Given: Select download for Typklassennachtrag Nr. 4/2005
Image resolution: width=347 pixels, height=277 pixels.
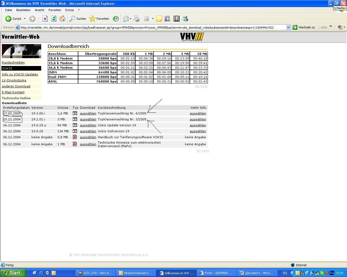Looking at the screenshot, I should click(88, 113).
